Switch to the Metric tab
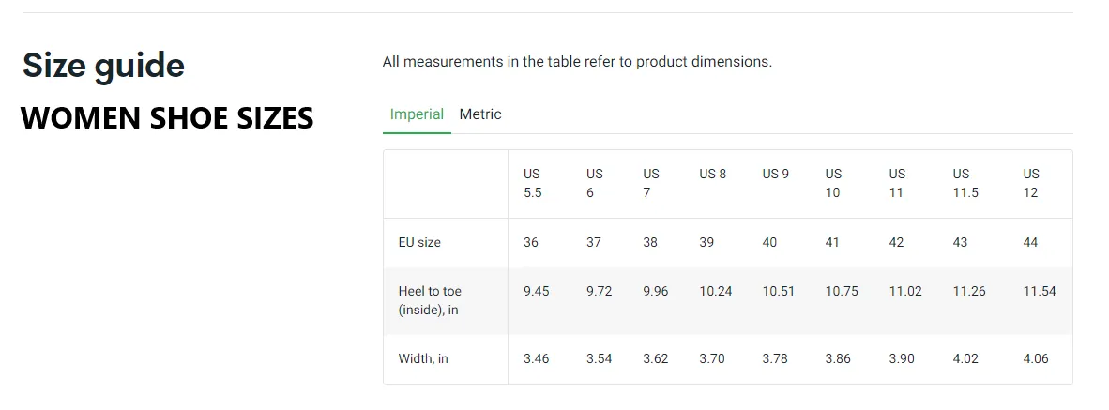The height and width of the screenshot is (410, 1109). coord(480,114)
